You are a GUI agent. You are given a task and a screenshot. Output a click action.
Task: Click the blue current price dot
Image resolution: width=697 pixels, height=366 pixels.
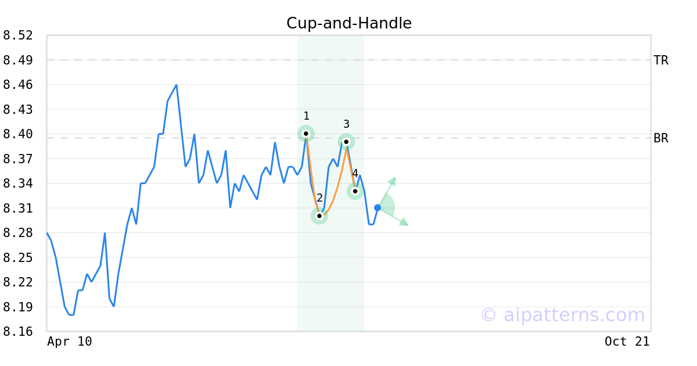pyautogui.click(x=378, y=207)
